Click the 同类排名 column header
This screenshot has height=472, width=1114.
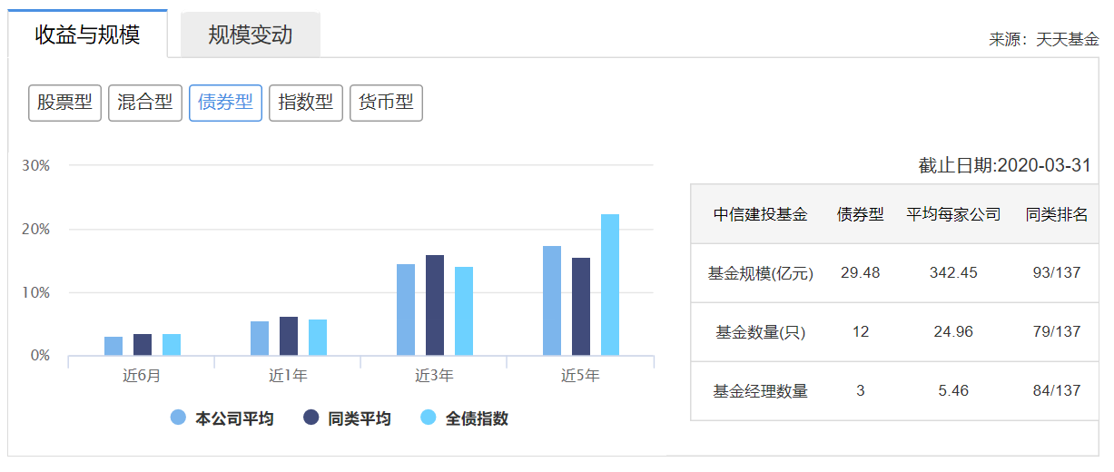pyautogui.click(x=1057, y=215)
